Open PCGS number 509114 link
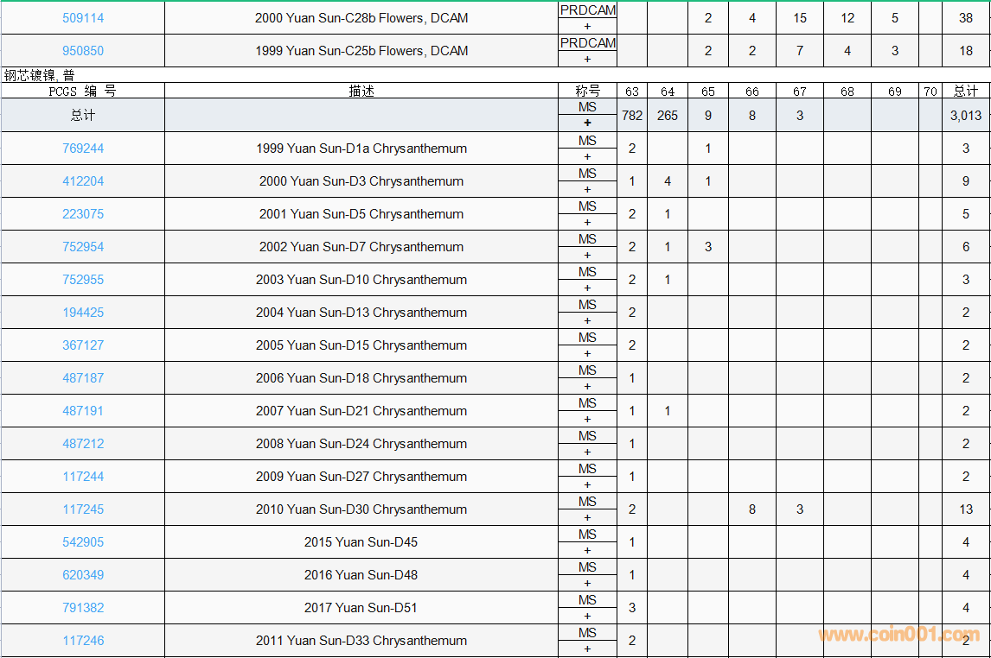 point(83,18)
